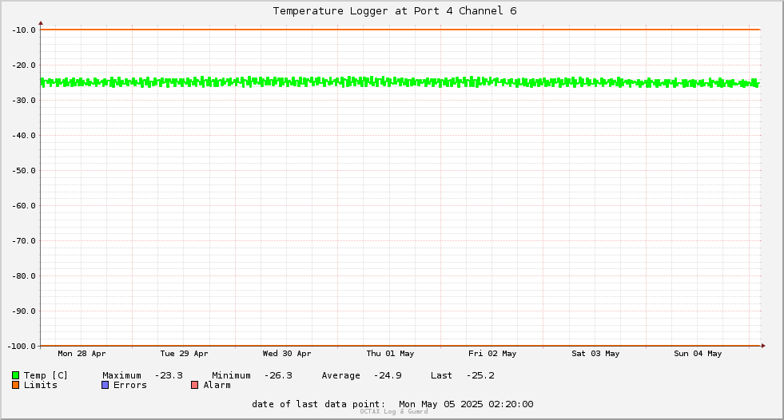Click the Maximum value -23.3
This screenshot has height=420, width=784.
(169, 375)
